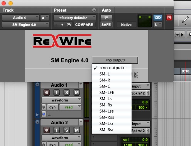This screenshot has width=191, height=146.
Task: Click the Audio 1 Elastic Audio freeze icon
Action: [x=44, y=107]
